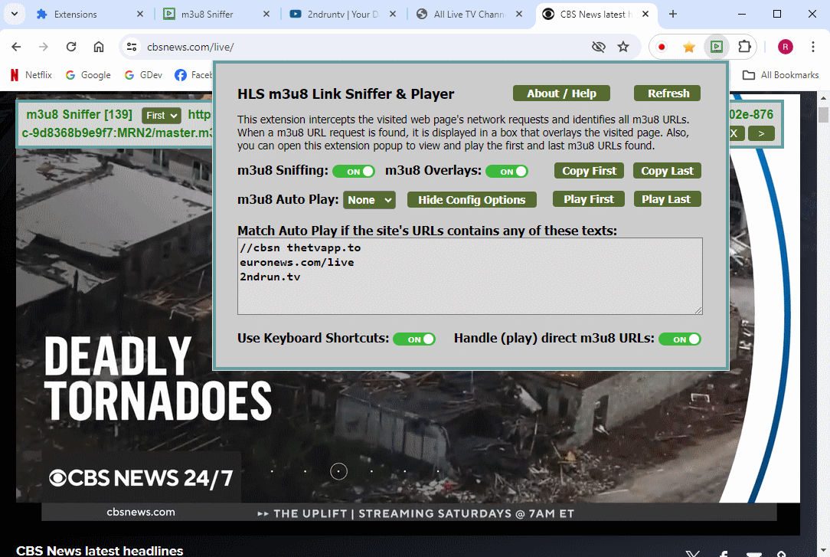Toggle Use Keyboard Shortcuts switch
The width and height of the screenshot is (830, 557).
[414, 339]
